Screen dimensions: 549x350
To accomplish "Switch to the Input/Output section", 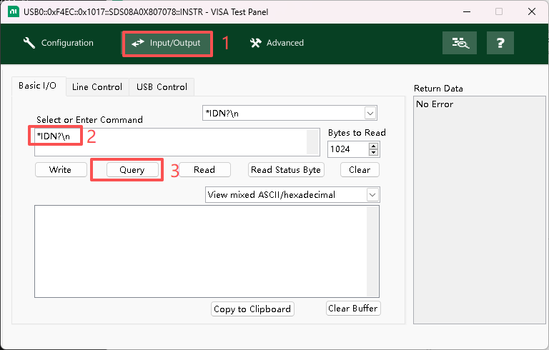I will pos(167,43).
